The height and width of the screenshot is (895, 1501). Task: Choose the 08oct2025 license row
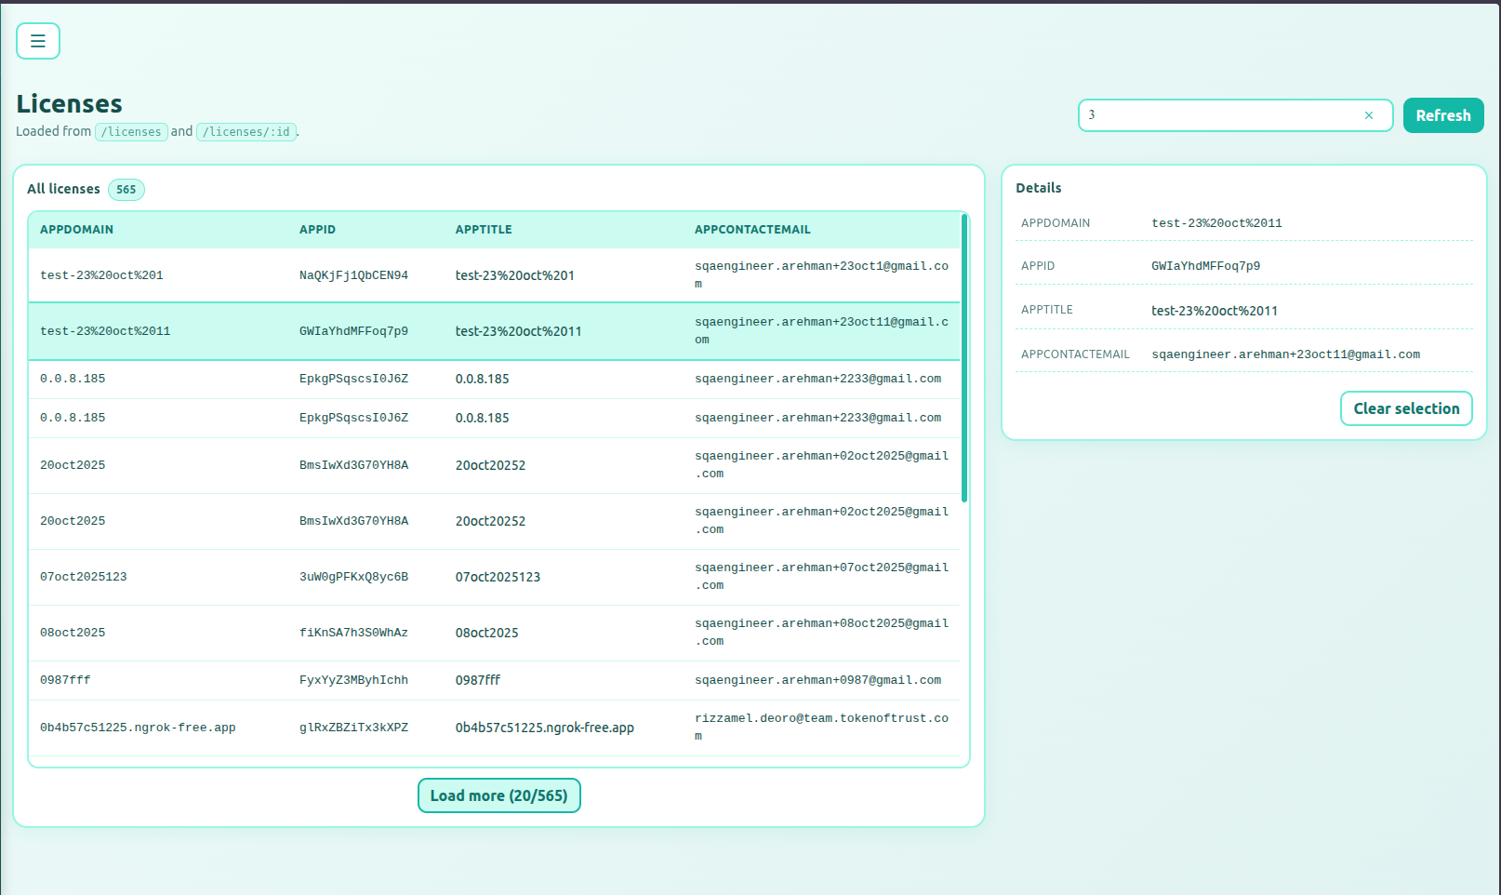click(x=493, y=633)
